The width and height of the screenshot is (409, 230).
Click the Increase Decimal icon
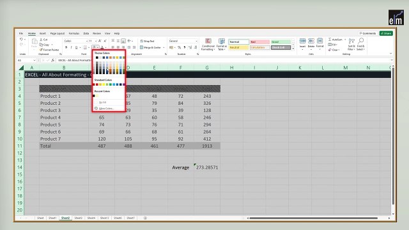[190, 47]
